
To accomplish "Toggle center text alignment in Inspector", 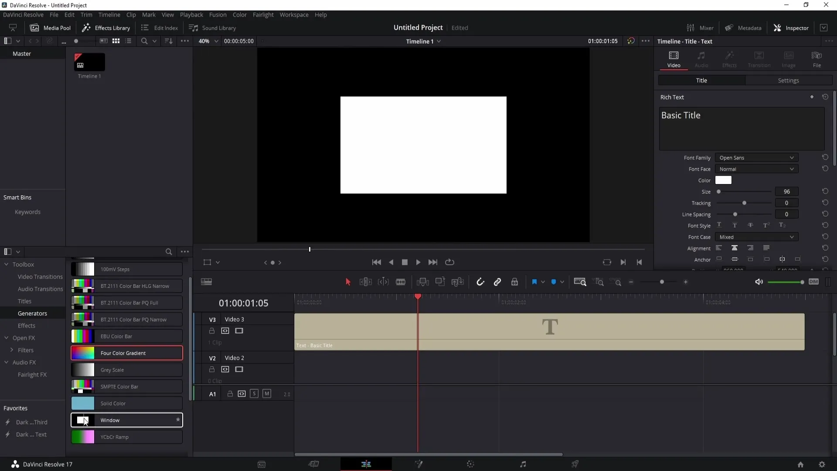I will tap(735, 248).
